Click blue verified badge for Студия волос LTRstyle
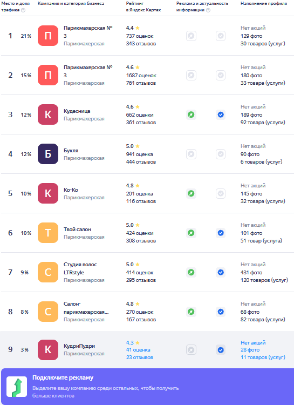 (221, 272)
